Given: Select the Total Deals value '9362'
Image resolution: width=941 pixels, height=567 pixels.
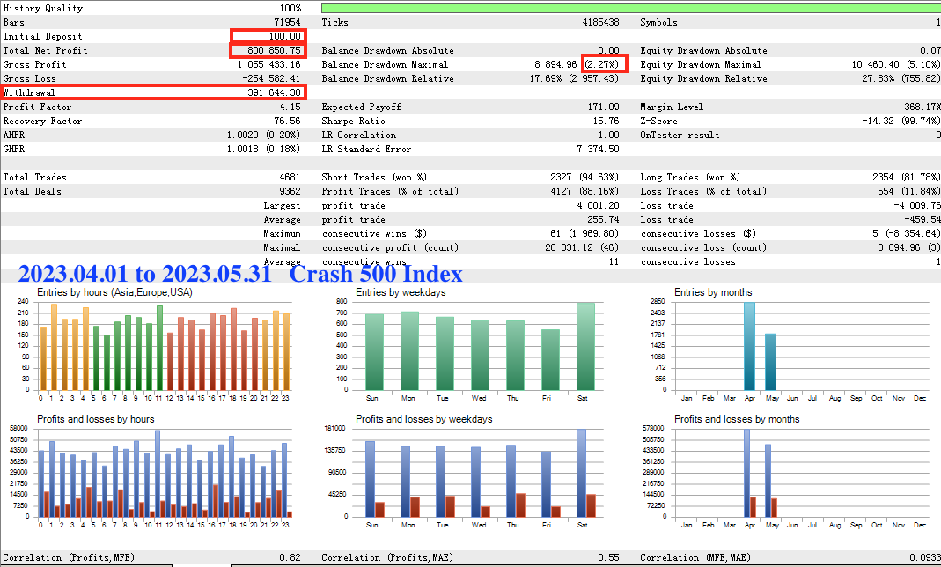Looking at the screenshot, I should tap(290, 191).
